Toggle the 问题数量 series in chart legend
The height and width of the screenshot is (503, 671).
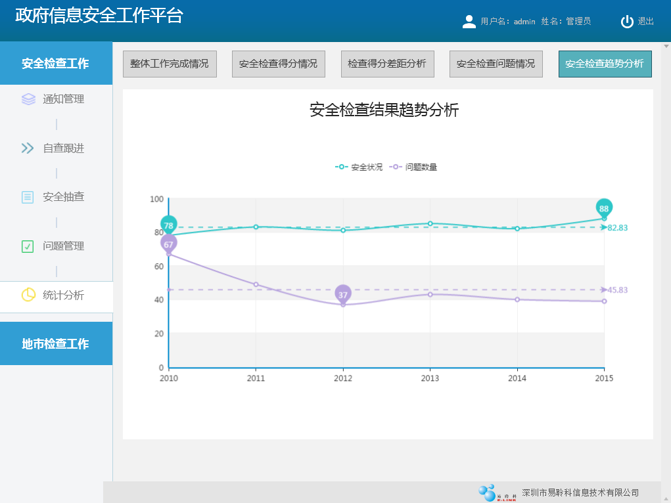pos(414,167)
